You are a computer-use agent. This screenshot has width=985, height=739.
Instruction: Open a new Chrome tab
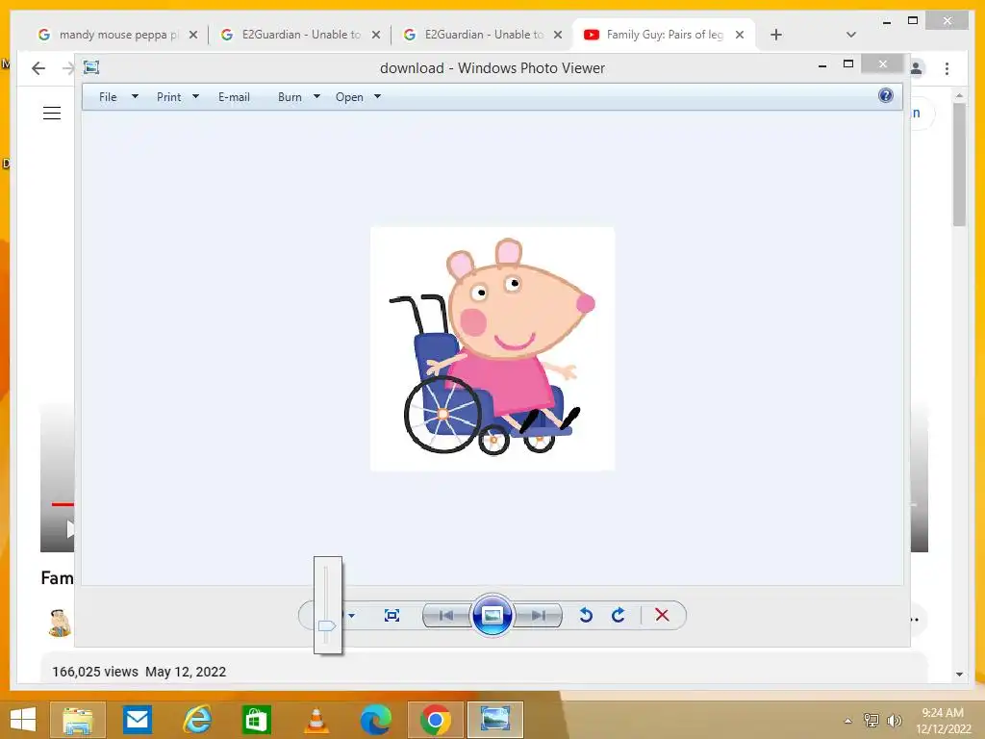tap(776, 35)
